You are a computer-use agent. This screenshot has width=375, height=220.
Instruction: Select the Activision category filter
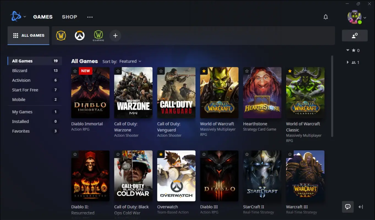pyautogui.click(x=21, y=80)
